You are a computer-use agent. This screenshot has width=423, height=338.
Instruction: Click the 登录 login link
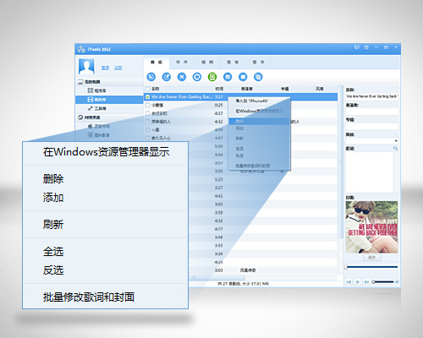click(x=105, y=68)
